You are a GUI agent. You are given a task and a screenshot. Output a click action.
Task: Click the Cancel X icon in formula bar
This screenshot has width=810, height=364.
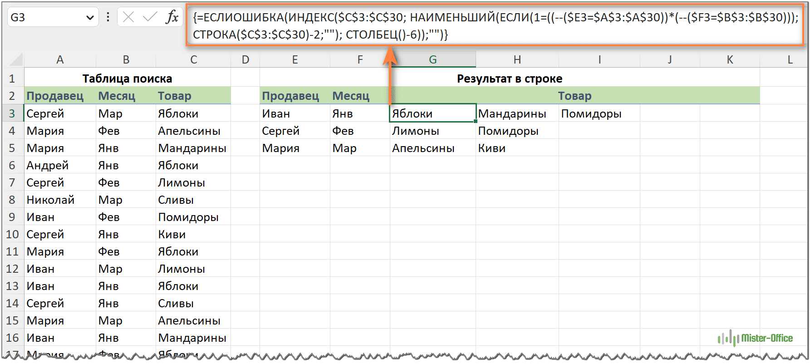tap(128, 17)
